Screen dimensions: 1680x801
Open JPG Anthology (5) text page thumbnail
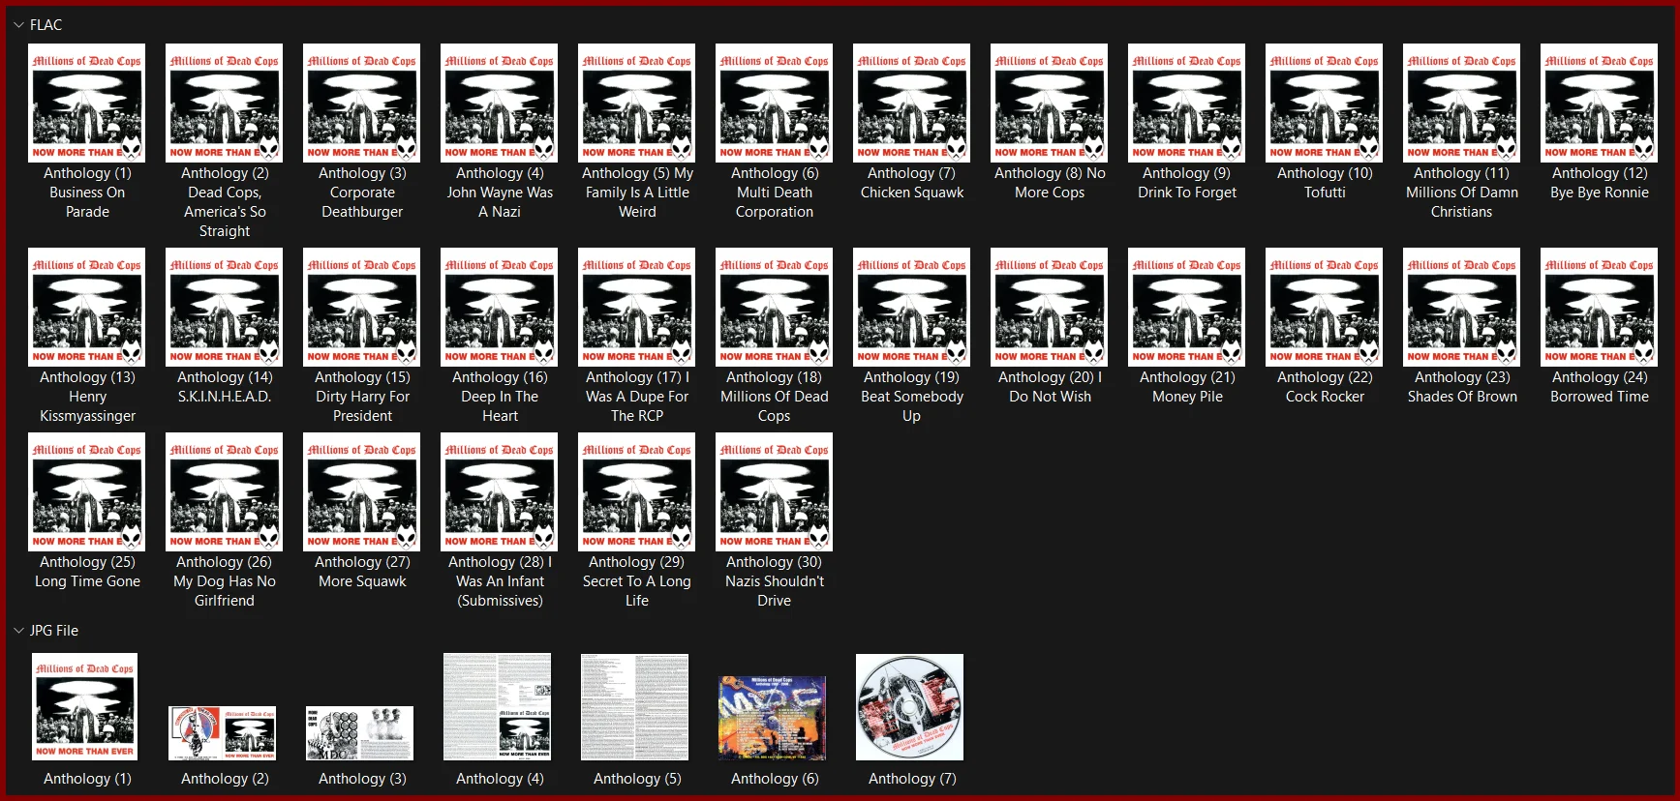click(x=635, y=707)
